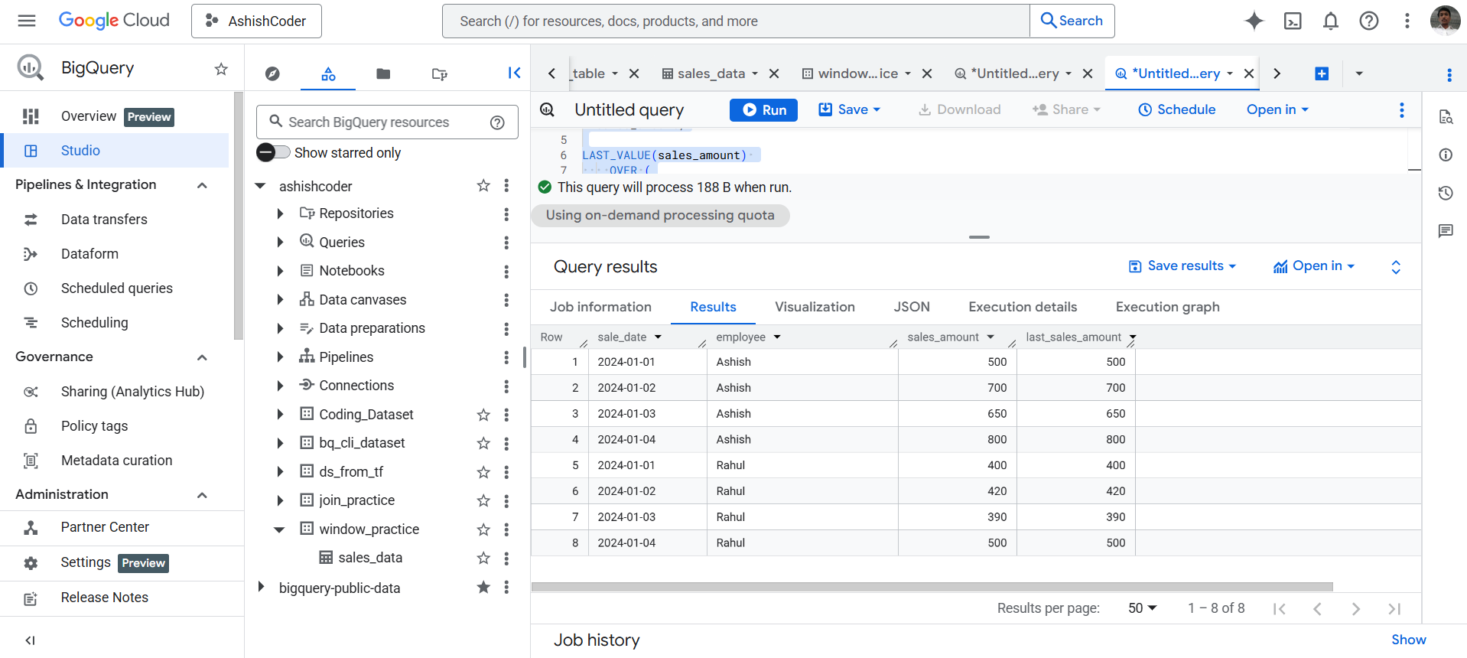
Task: Toggle star on join_practice dataset
Action: tap(483, 500)
